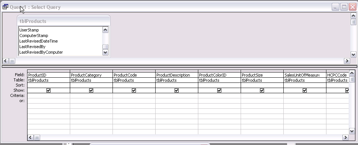Image resolution: width=358 pixels, height=145 pixels.
Task: Click down arrow of tblProducts field list scrollbar
Action: pos(105,52)
